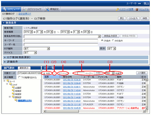Screen dimensions: 151x115
Task: Click the horizontal scroll right arrow
Action: click(144, 111)
